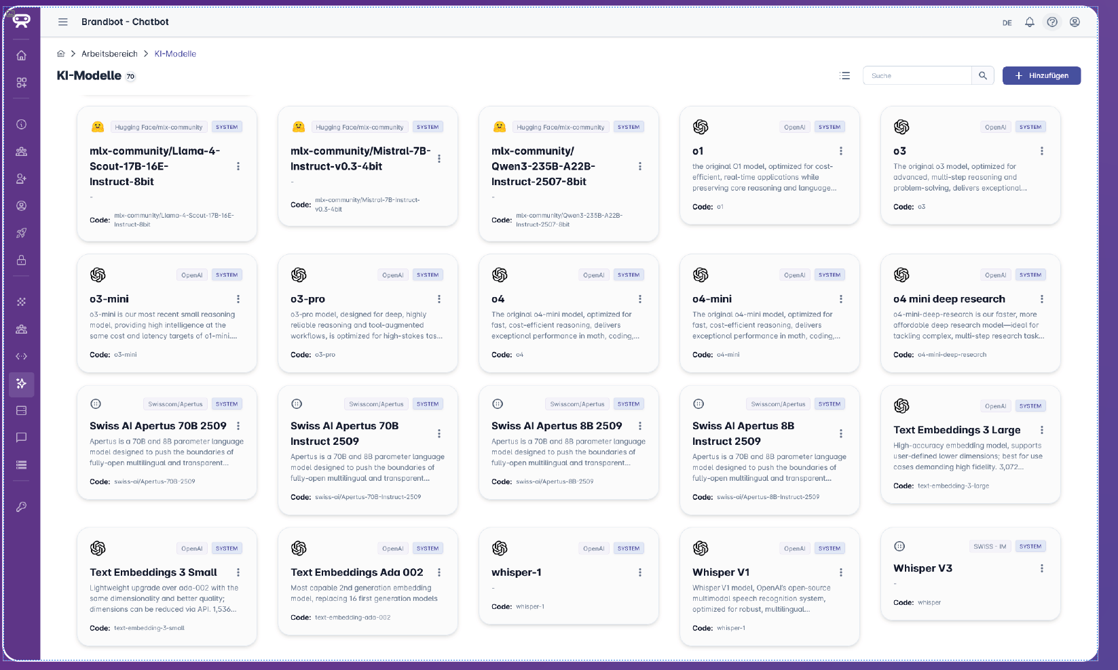Open the o4 mini deep research card

[x=948, y=299]
